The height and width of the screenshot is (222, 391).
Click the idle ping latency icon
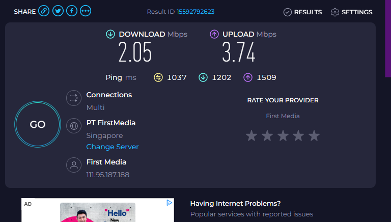[158, 77]
